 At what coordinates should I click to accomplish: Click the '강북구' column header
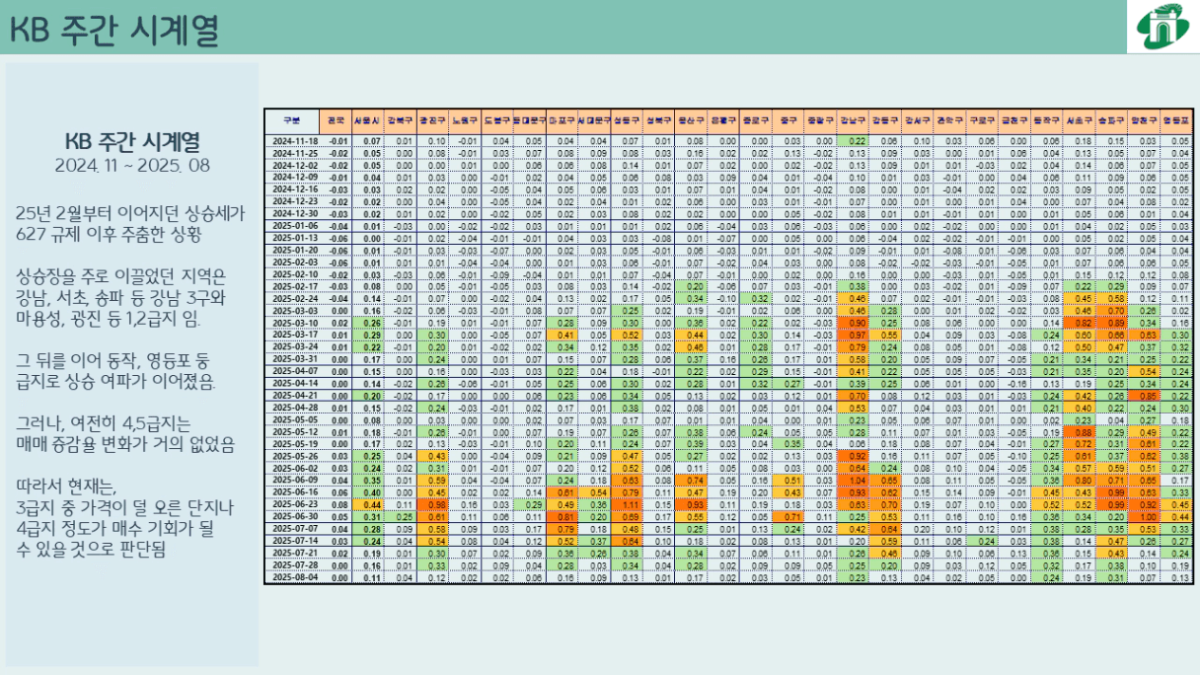[401, 119]
